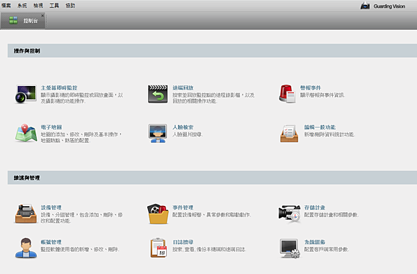Click the description text under 遠端回放
The height and width of the screenshot is (274, 417).
pos(213,98)
